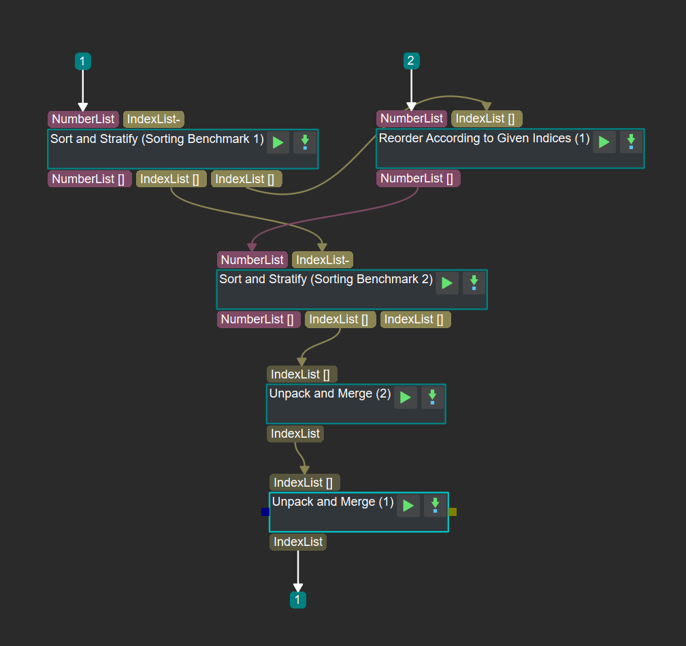This screenshot has width=686, height=646.
Task: Click NumberList input port of Reorder node
Action: [412, 118]
